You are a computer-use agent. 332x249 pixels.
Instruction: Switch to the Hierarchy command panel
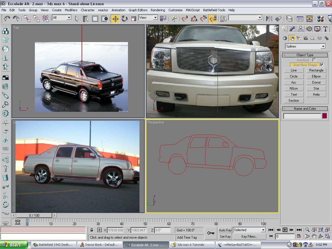tap(301, 29)
